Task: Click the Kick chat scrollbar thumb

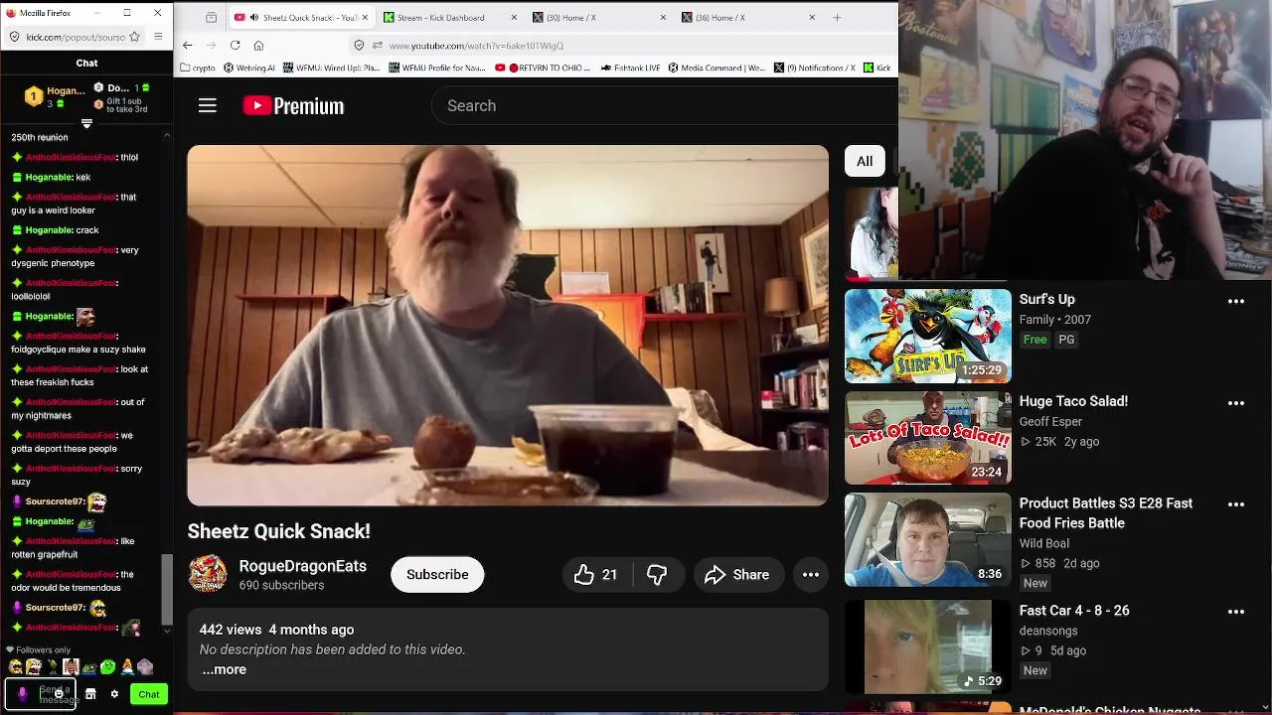Action: click(x=167, y=588)
